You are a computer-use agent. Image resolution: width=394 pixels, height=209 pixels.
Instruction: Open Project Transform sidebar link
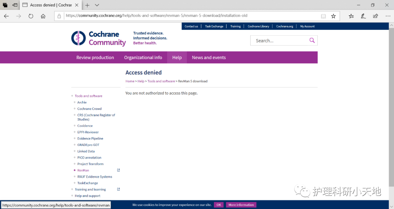90,164
